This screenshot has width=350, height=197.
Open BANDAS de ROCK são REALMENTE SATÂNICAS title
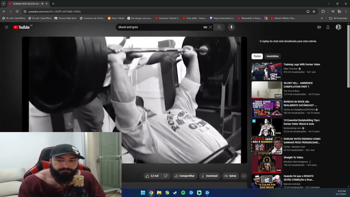tap(300, 103)
